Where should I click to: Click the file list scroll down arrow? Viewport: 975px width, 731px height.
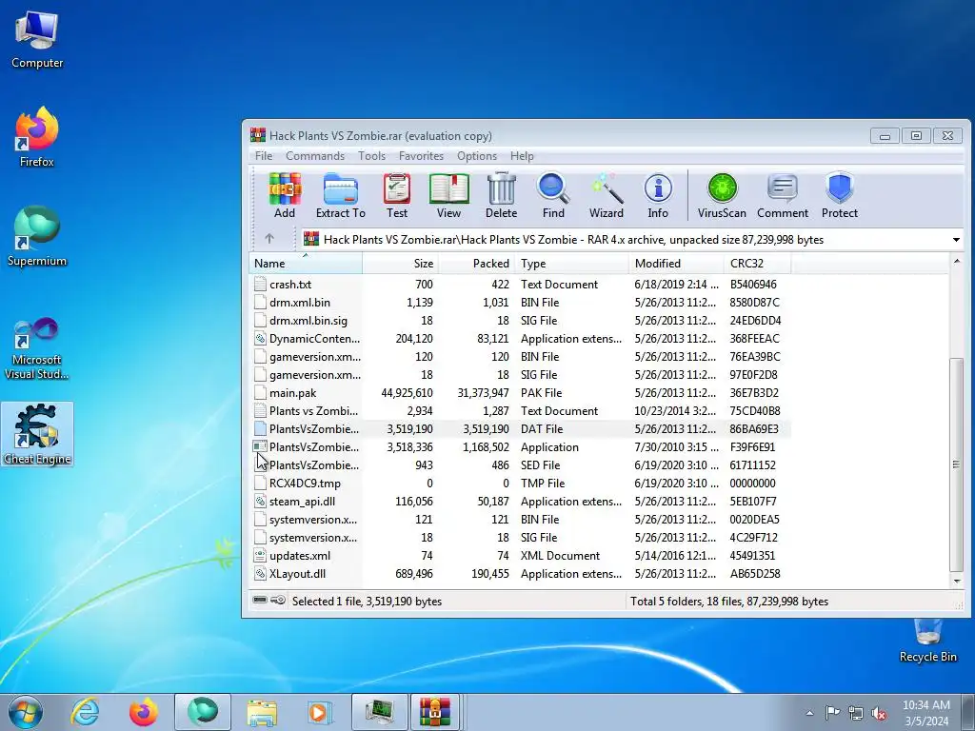[x=956, y=581]
